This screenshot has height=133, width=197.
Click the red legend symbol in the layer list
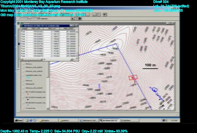[x=27, y=93]
